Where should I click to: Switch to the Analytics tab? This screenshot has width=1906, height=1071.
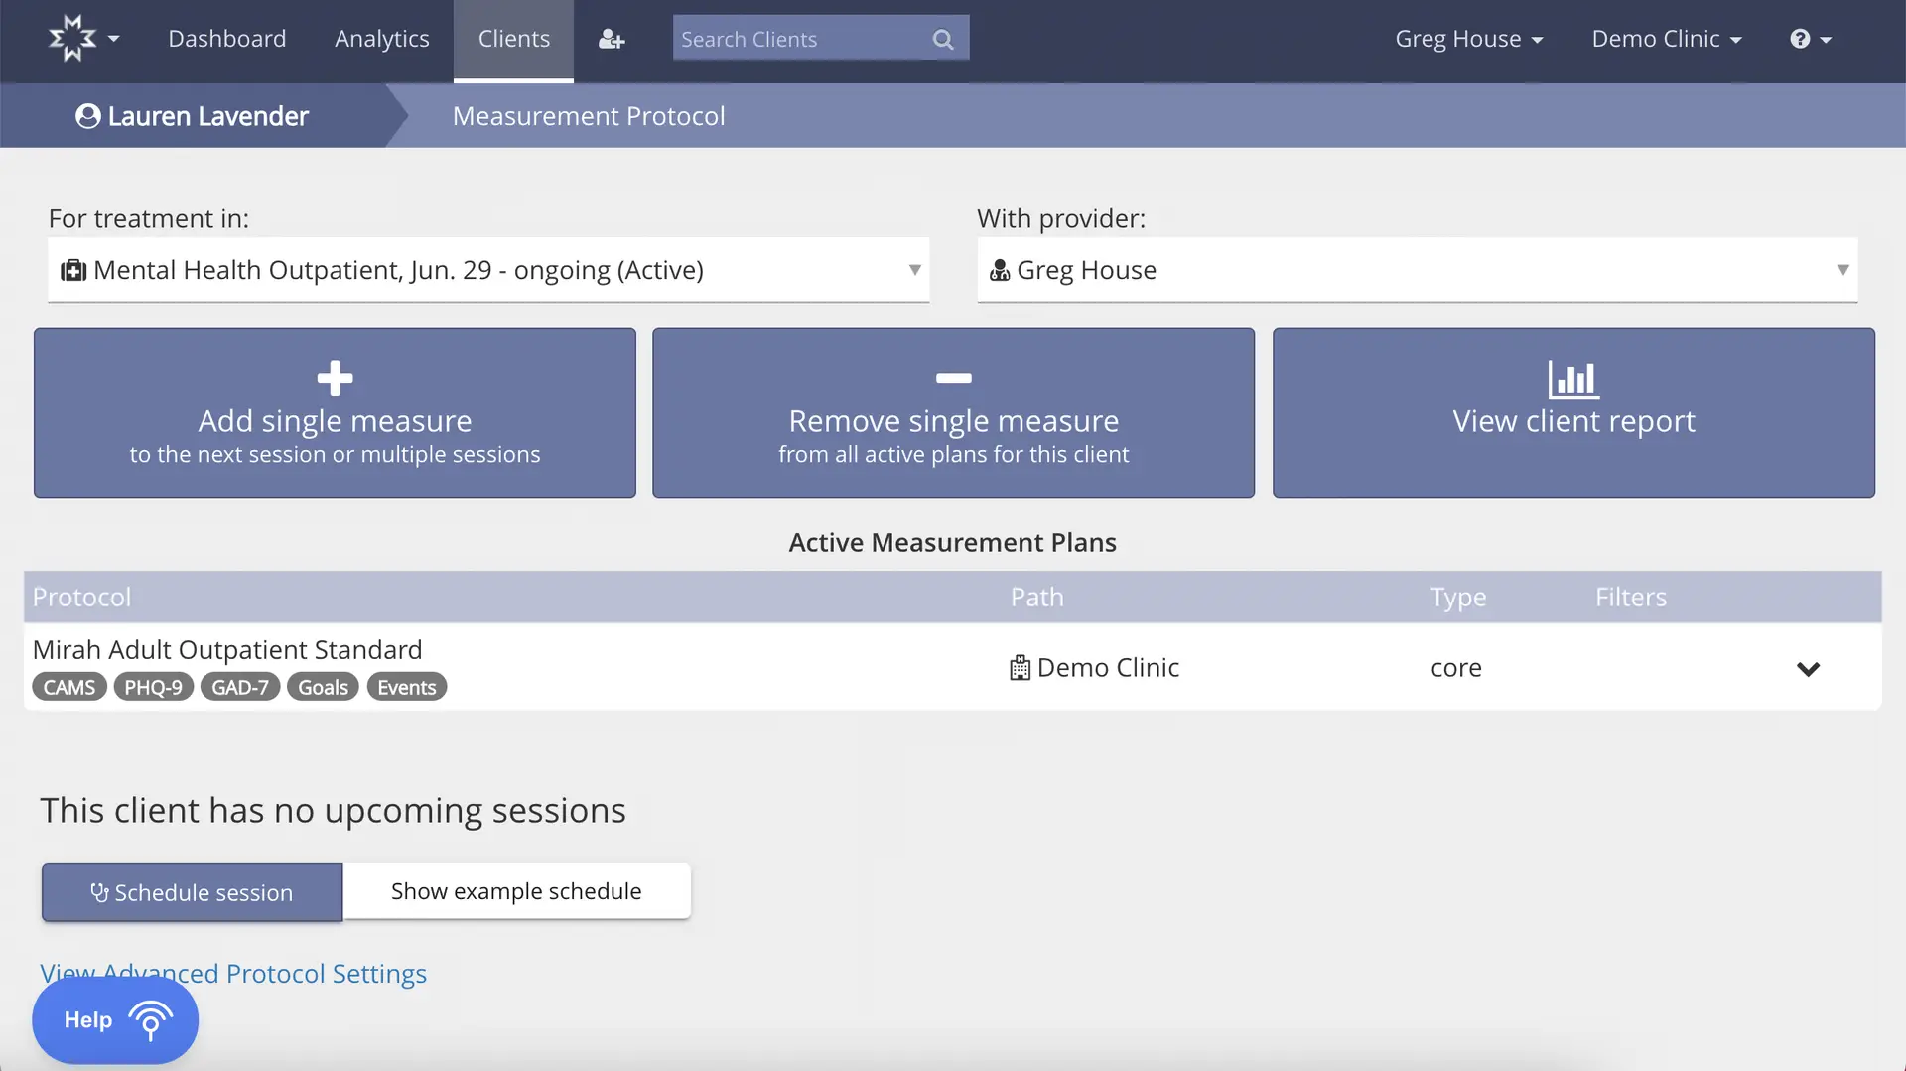[381, 38]
